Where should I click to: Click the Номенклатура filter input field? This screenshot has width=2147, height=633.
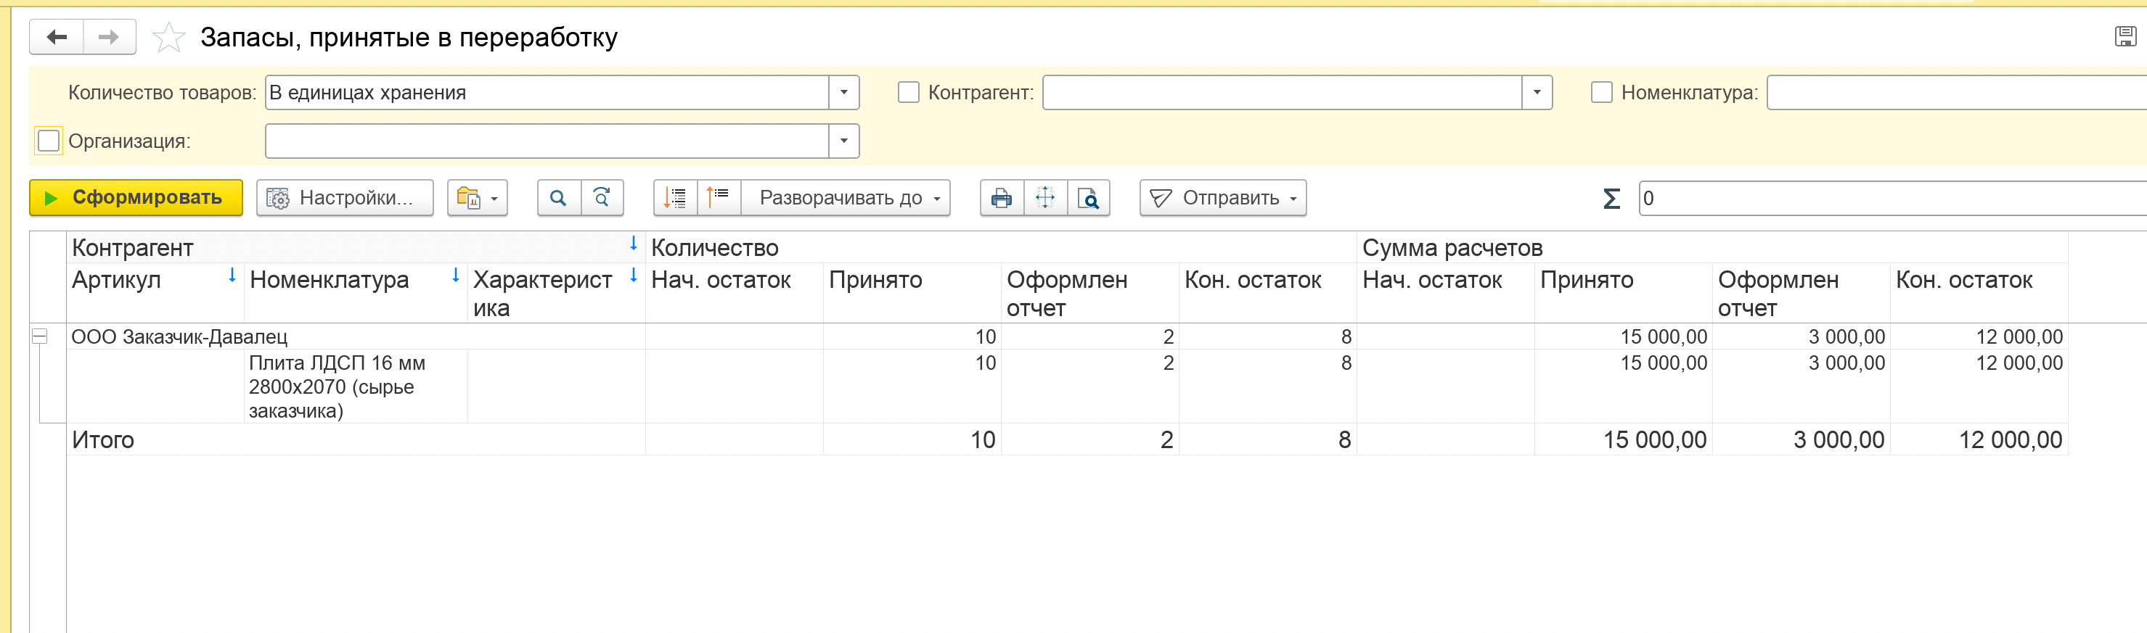pos(1956,93)
